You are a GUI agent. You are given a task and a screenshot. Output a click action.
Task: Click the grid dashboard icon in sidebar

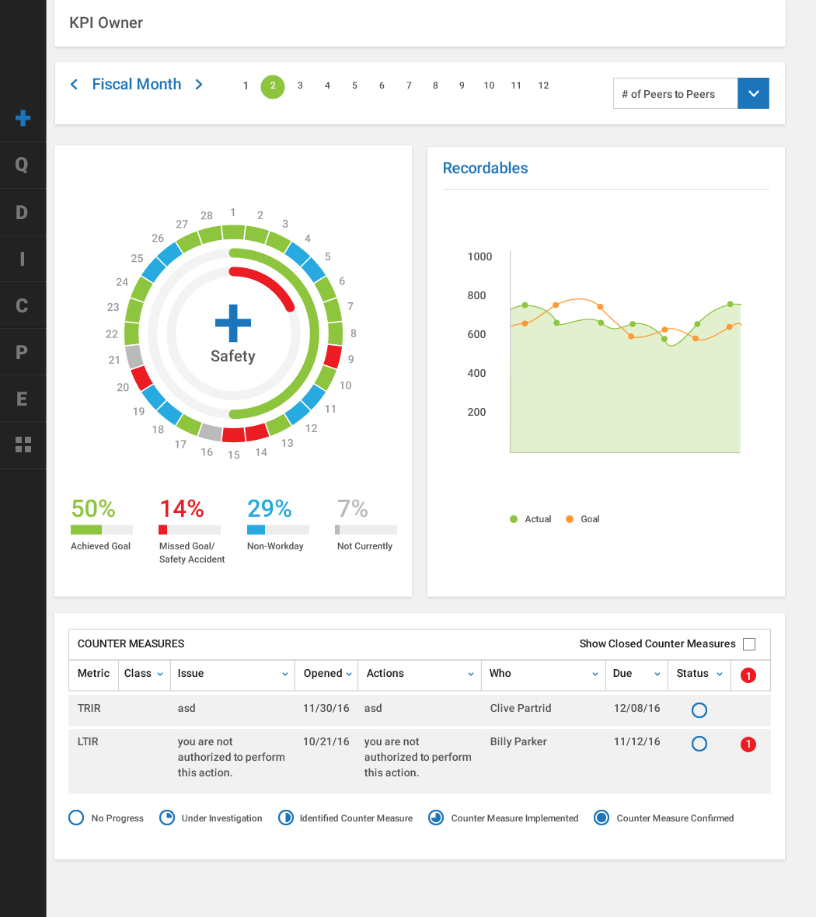23,445
